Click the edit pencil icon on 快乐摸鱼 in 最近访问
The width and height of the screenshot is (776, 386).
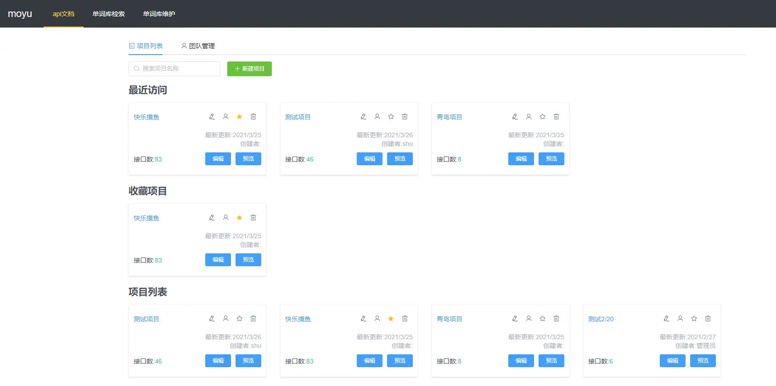tap(212, 117)
